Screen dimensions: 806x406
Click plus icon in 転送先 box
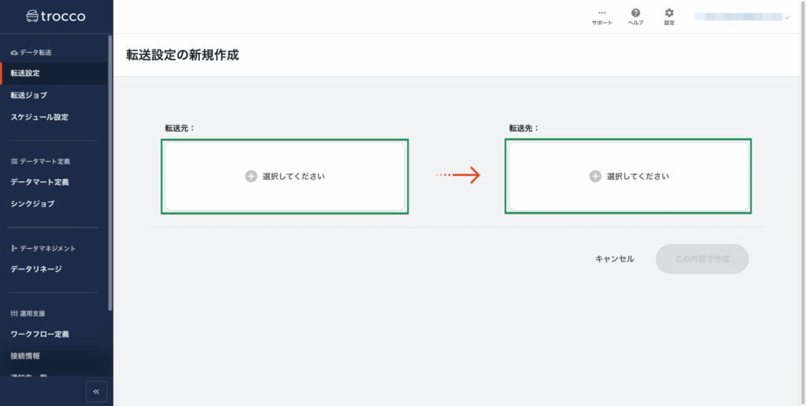(x=595, y=177)
